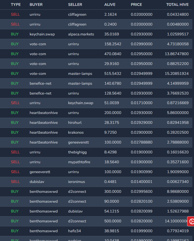Open buyer keychain.swap profile link

pyautogui.click(x=42, y=34)
